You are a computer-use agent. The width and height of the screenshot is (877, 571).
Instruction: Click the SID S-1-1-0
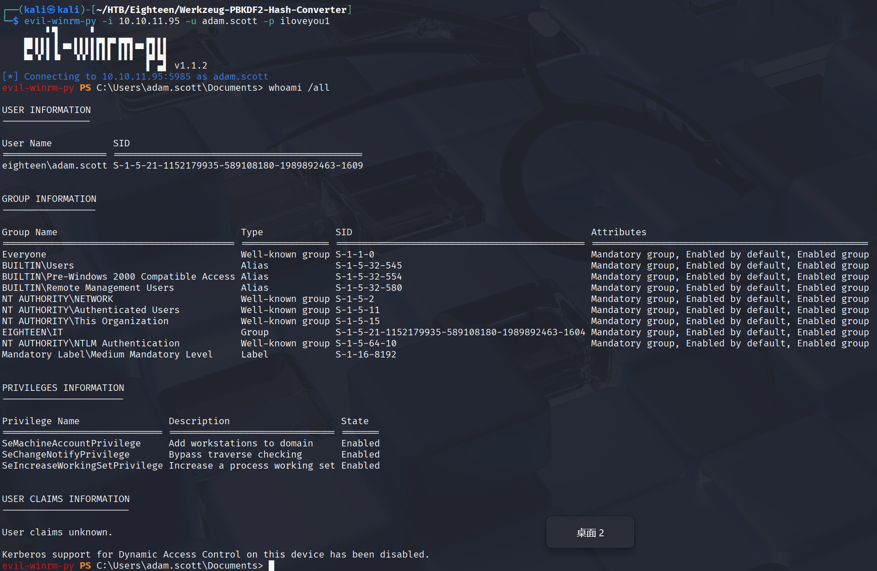pyautogui.click(x=355, y=254)
